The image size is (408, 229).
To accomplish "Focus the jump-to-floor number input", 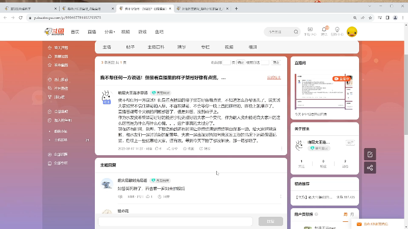I will pos(265,63).
